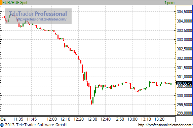Click the 301,0000 price axis label
193x128 pixels.
pos(184,77)
